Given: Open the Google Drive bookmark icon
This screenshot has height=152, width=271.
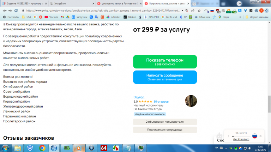Looking at the screenshot, I should pyautogui.click(x=68, y=17).
